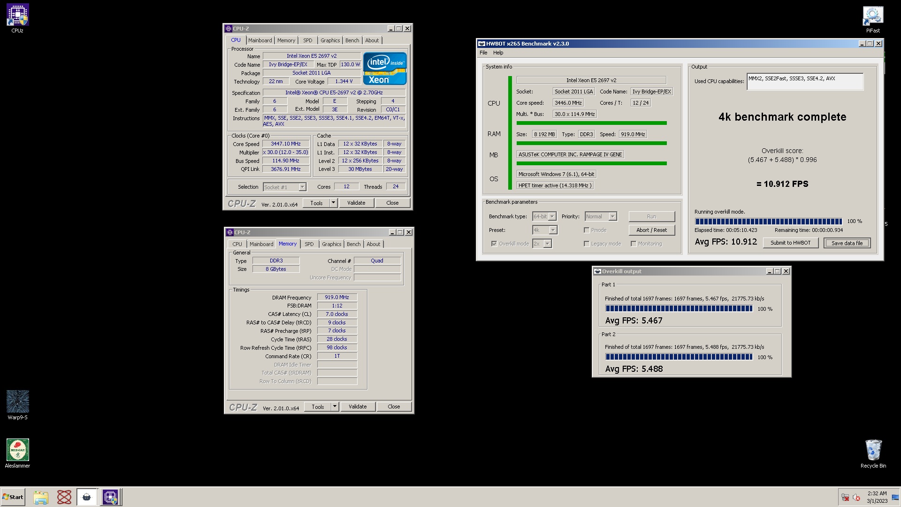901x507 pixels.
Task: Switch to SPD tab in upper CPU-Z
Action: pos(308,40)
